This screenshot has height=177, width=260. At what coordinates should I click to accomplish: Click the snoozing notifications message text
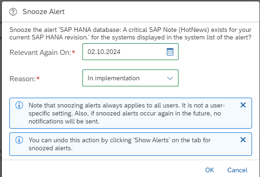pos(126,113)
